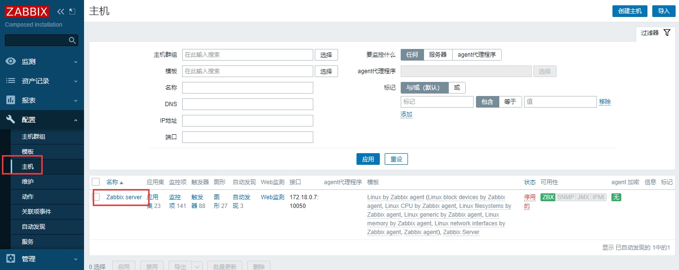
Task: Click the sidebar kiosk mode icon
Action: 72,12
